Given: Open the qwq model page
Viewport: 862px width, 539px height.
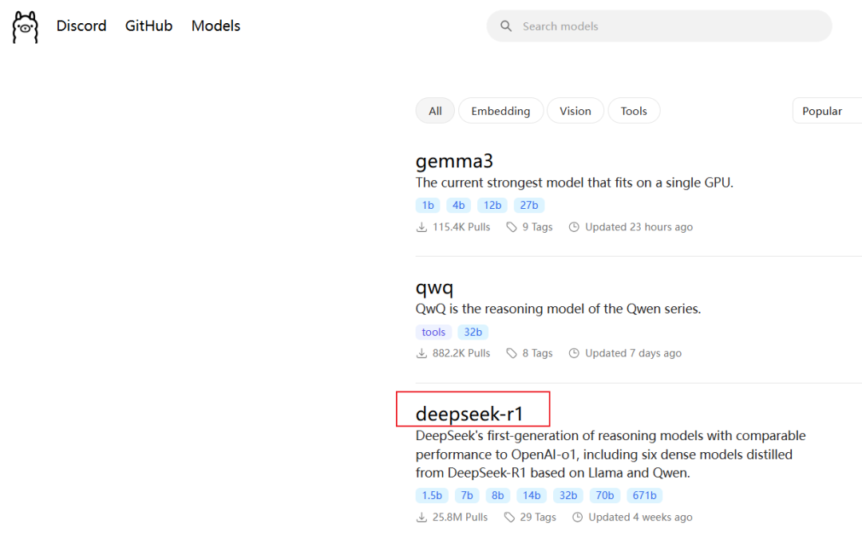Looking at the screenshot, I should (x=434, y=288).
